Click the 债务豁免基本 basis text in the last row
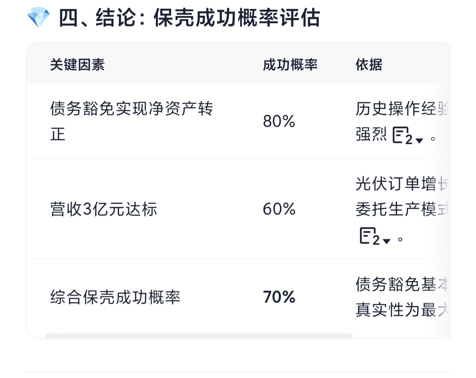This screenshot has height=378, width=476. [x=403, y=284]
